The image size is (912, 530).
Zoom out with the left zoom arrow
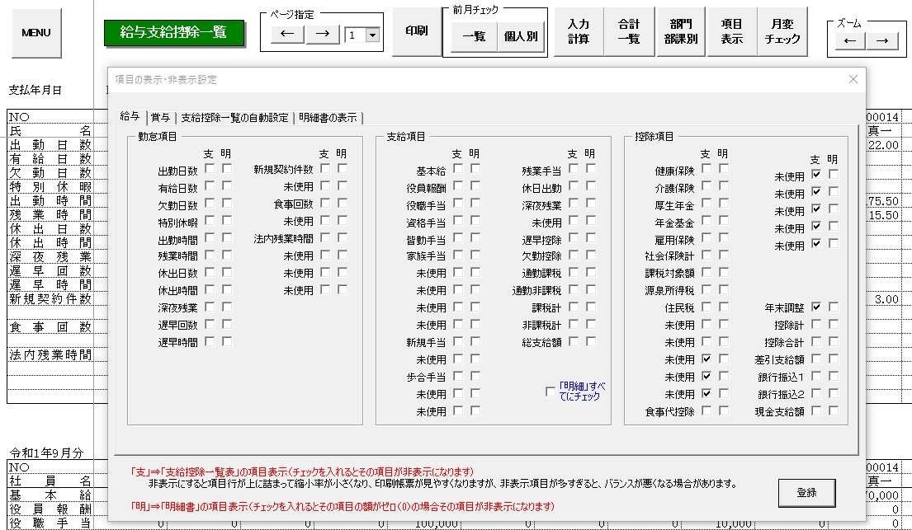[x=850, y=41]
